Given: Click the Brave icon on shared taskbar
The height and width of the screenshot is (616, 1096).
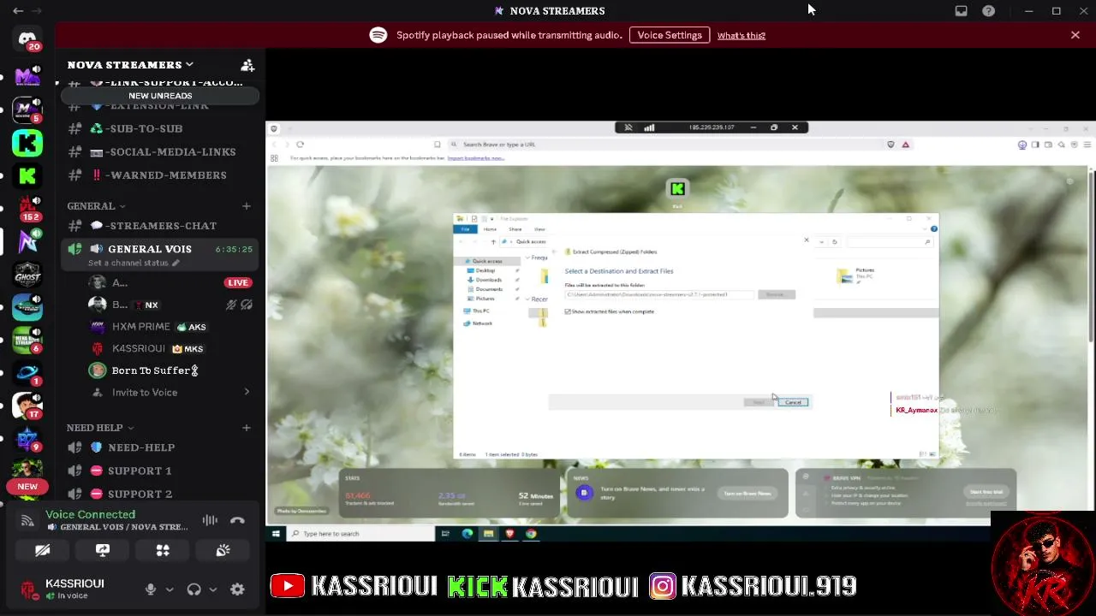Looking at the screenshot, I should (x=509, y=534).
